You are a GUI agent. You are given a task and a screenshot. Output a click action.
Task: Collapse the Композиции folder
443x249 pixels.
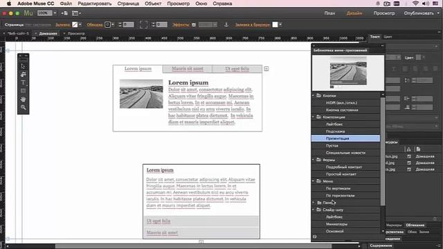(x=314, y=117)
